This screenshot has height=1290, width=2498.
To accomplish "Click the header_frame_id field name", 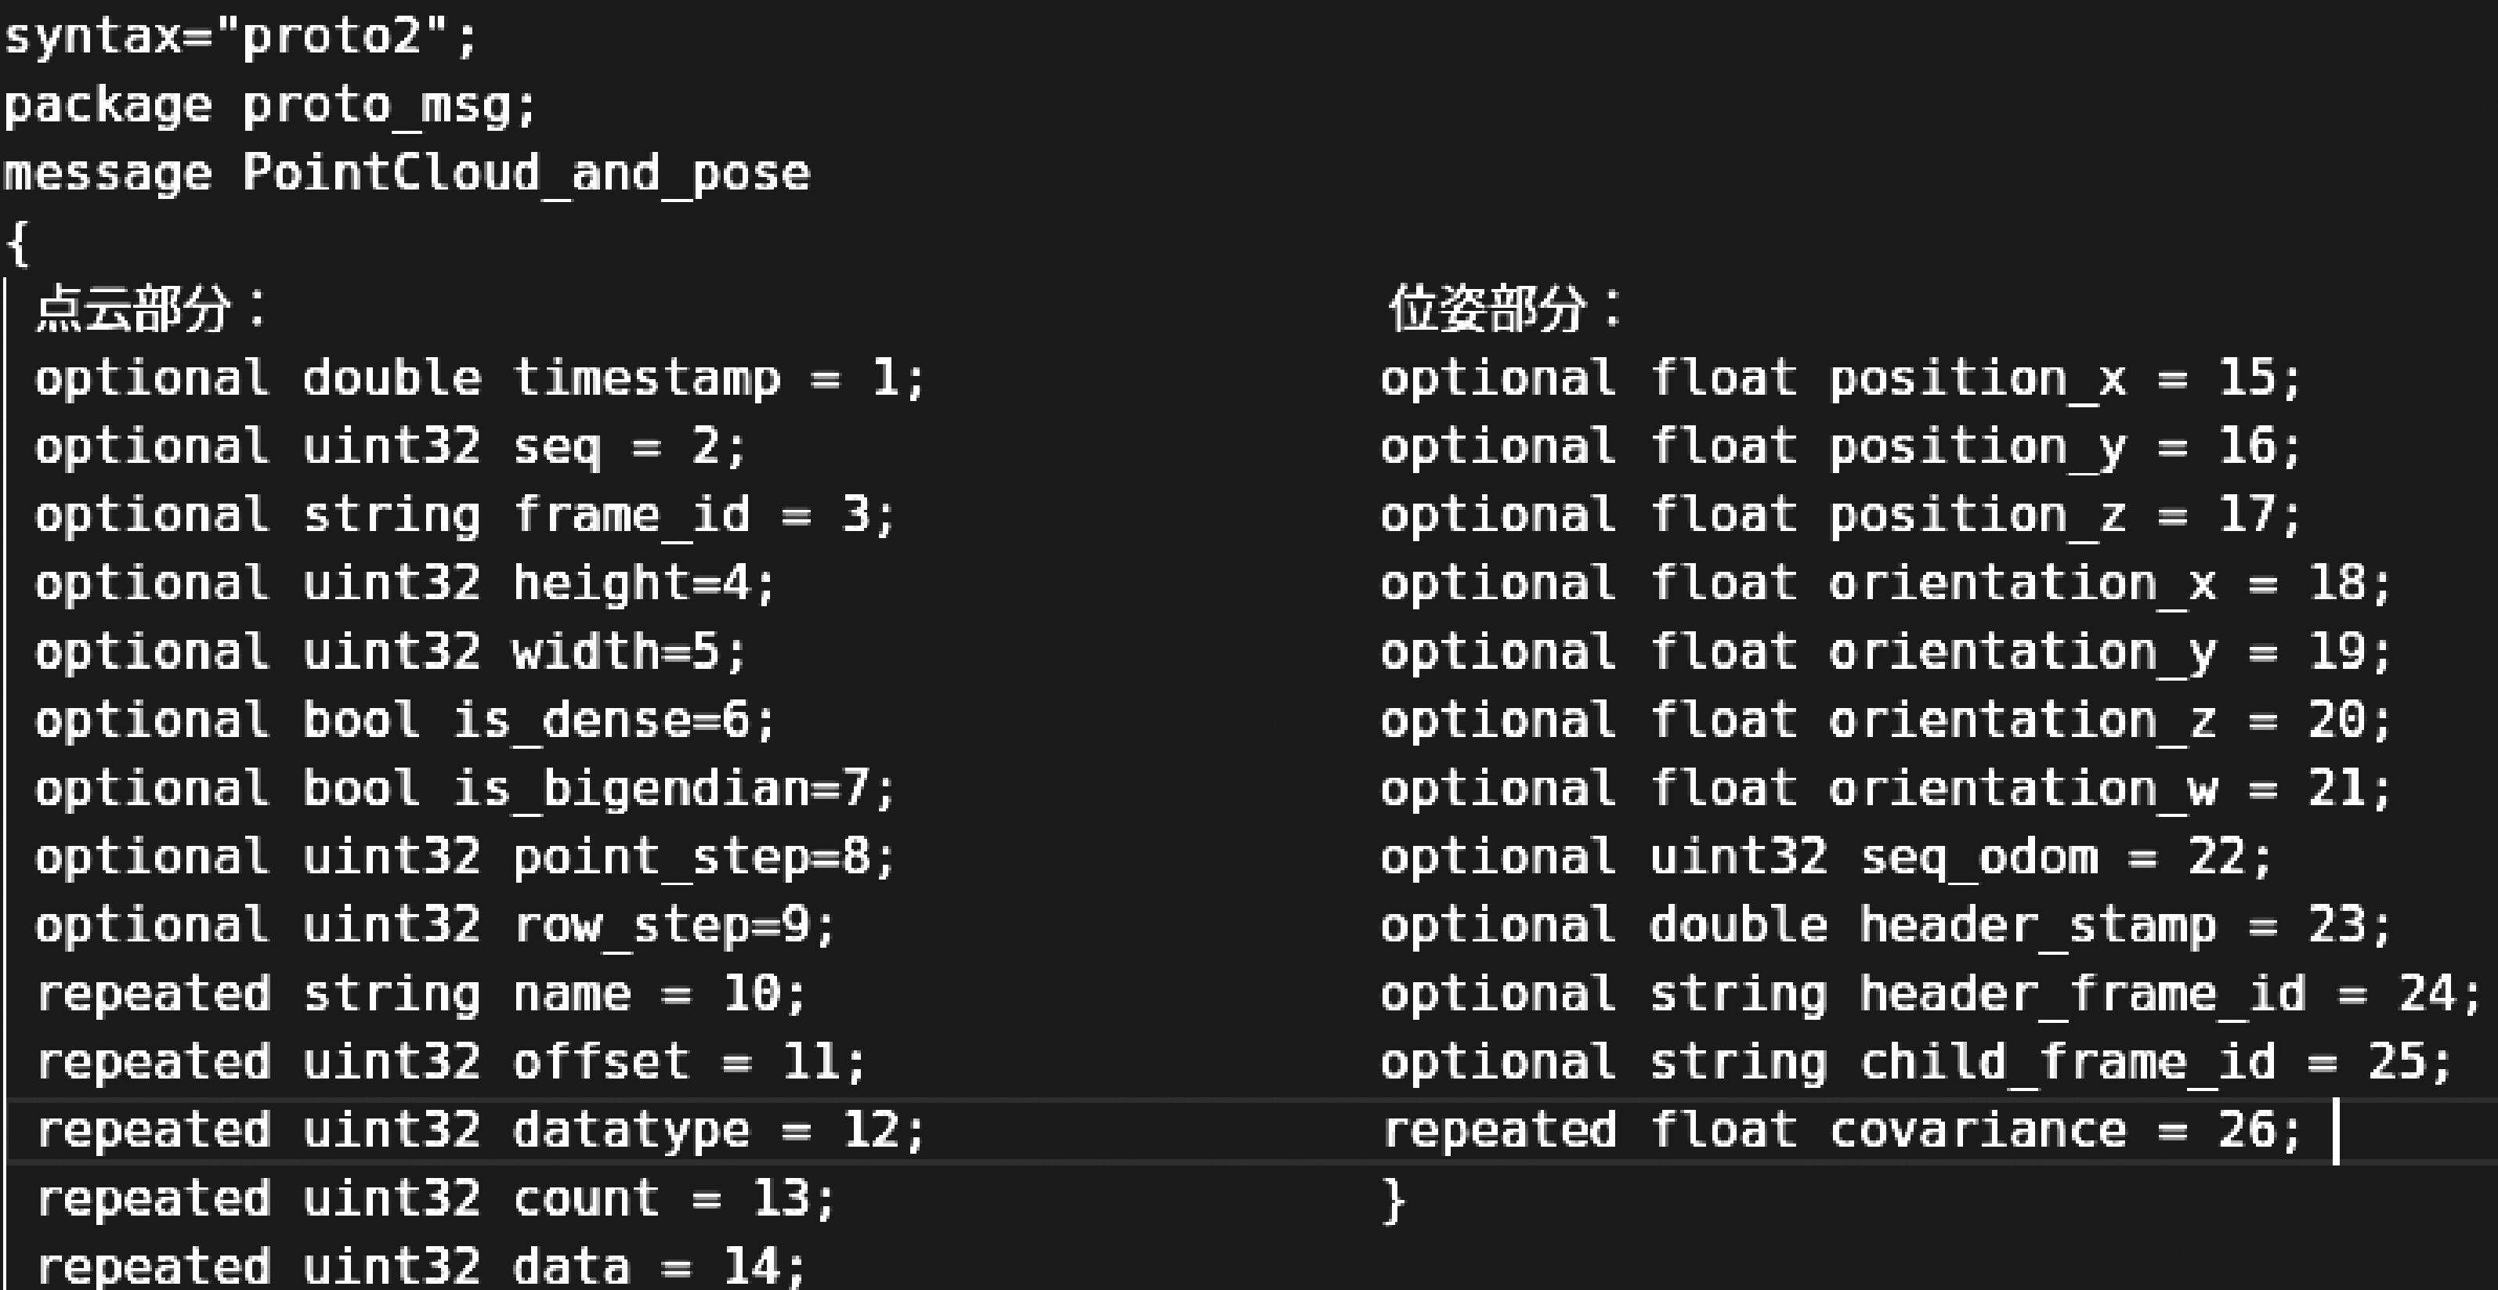I will [2083, 994].
